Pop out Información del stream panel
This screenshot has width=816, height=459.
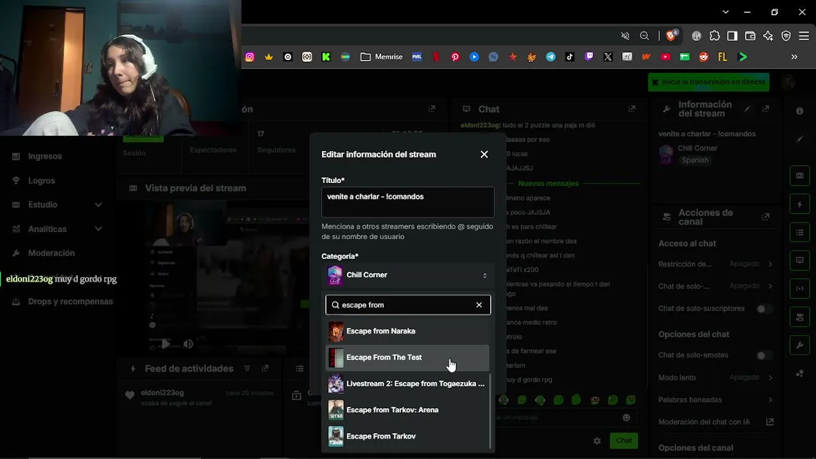(766, 109)
